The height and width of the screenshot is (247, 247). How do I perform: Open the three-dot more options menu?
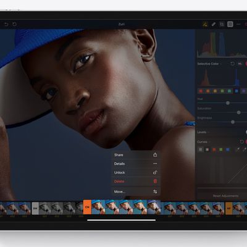pos(238,24)
